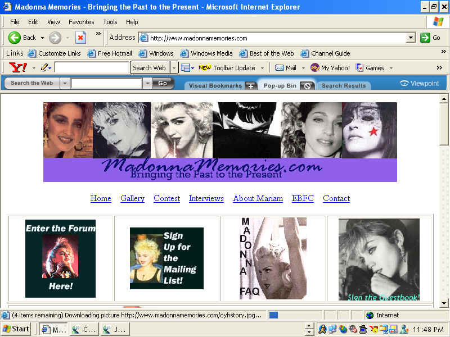Screen dimensions: 450x337
Task: Open the Best of the Web shortcut
Action: click(267, 53)
